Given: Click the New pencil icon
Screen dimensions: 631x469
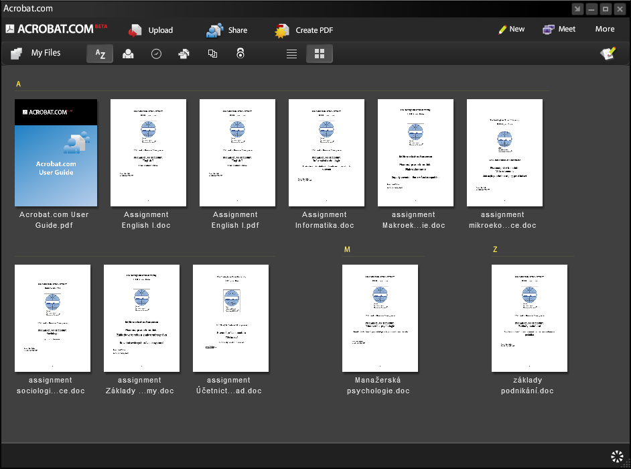Looking at the screenshot, I should coord(502,29).
